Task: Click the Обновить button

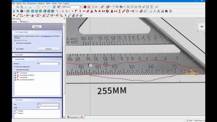Action: [x=48, y=49]
